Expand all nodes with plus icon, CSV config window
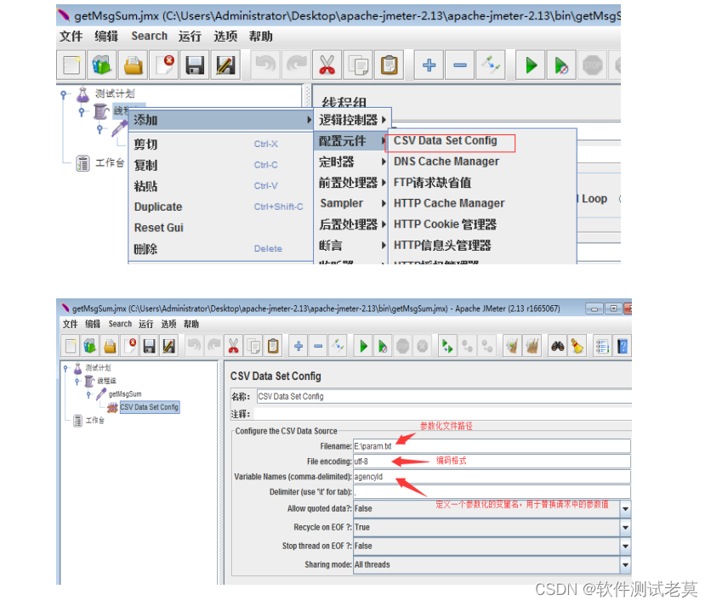Image resolution: width=711 pixels, height=606 pixels. pyautogui.click(x=299, y=346)
